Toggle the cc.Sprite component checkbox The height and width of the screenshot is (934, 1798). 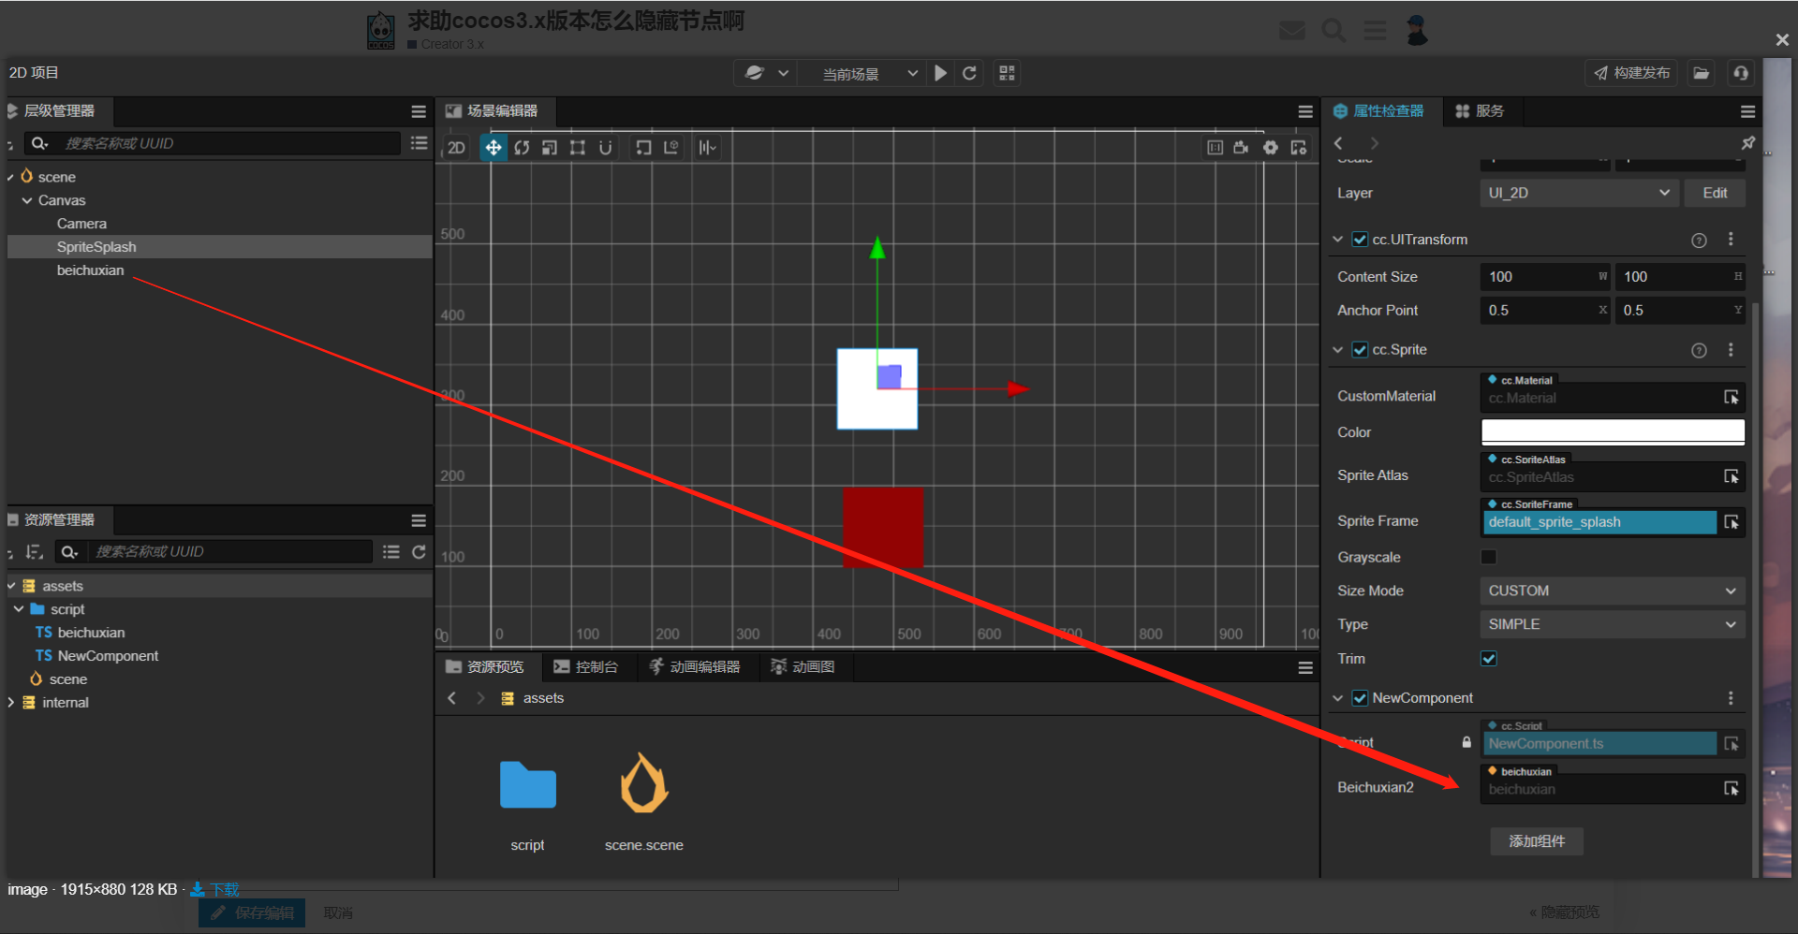[1360, 350]
